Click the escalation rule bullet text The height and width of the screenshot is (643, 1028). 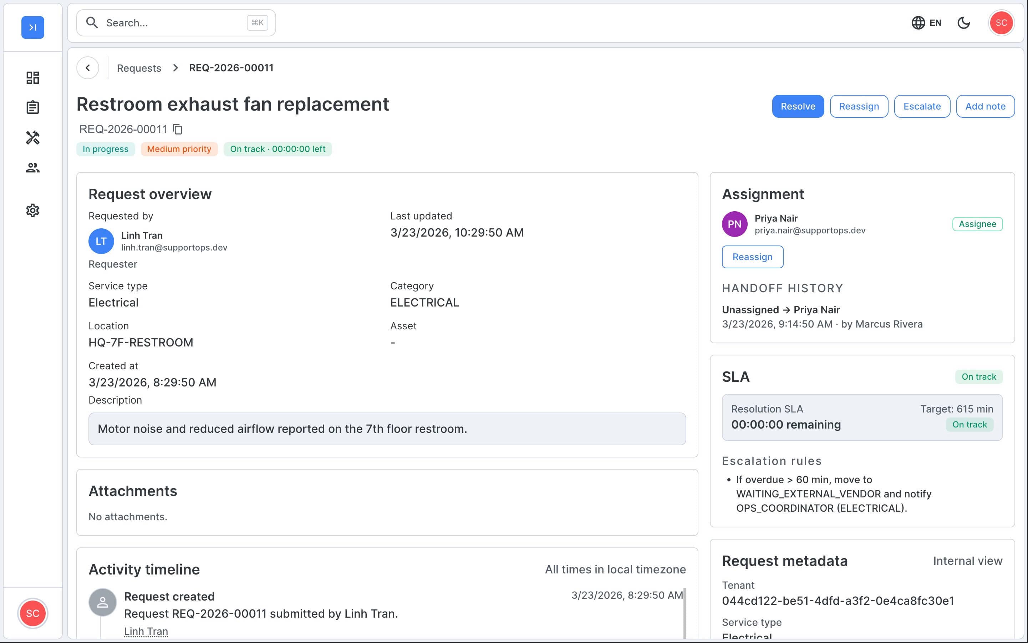[833, 494]
